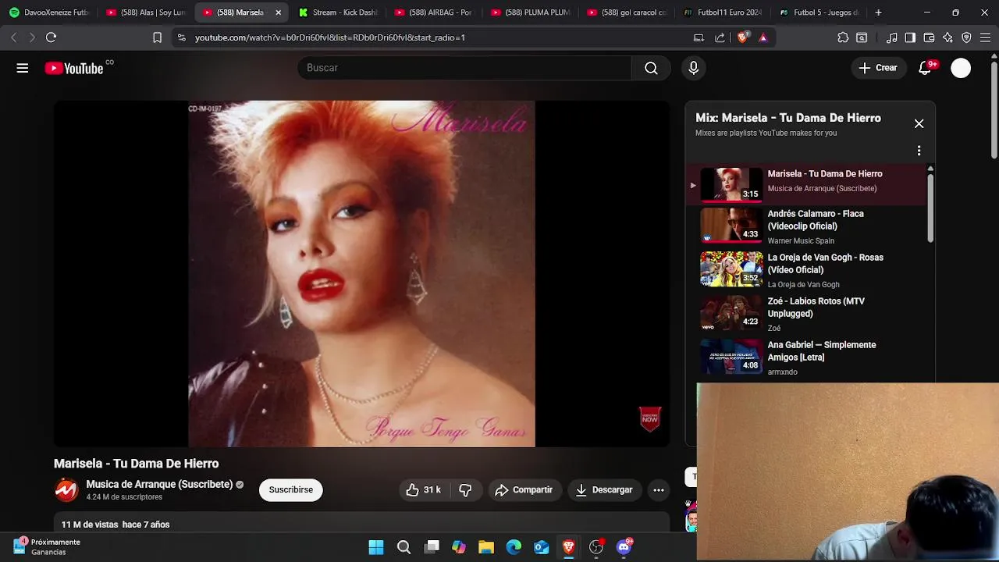The width and height of the screenshot is (999, 562).
Task: Open File Explorer from taskbar
Action: tap(486, 547)
